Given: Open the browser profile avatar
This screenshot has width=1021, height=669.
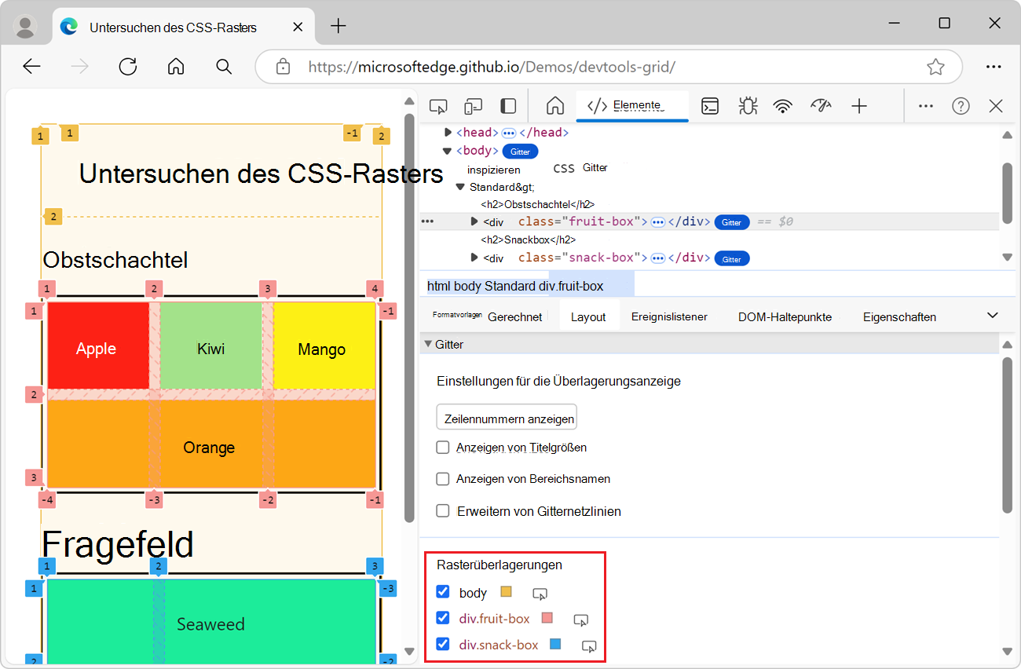Looking at the screenshot, I should tap(26, 27).
